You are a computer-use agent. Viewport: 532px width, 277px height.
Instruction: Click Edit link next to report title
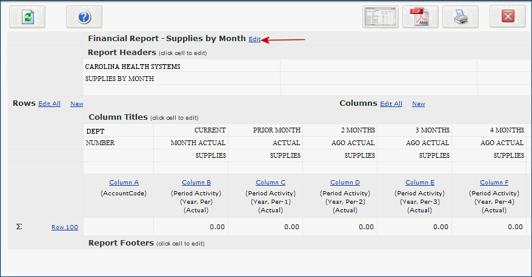point(254,39)
